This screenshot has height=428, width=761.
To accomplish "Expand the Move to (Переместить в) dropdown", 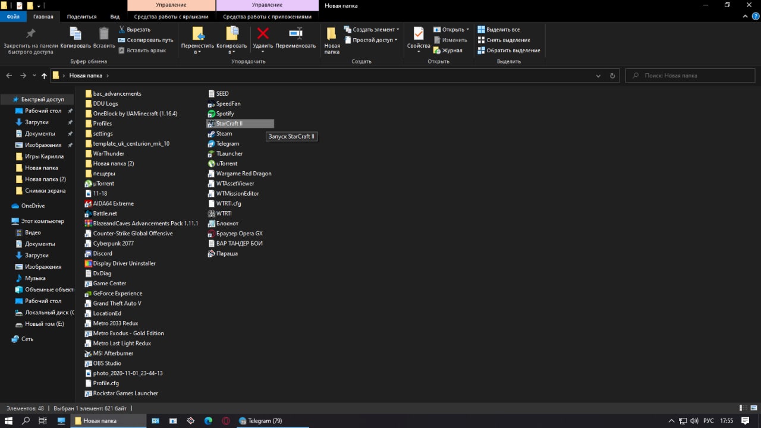I will (x=197, y=52).
